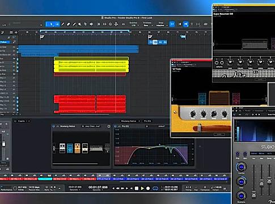Click the rewind button in the transport
Image resolution: width=275 pixels, height=204 pixels.
(x=118, y=188)
